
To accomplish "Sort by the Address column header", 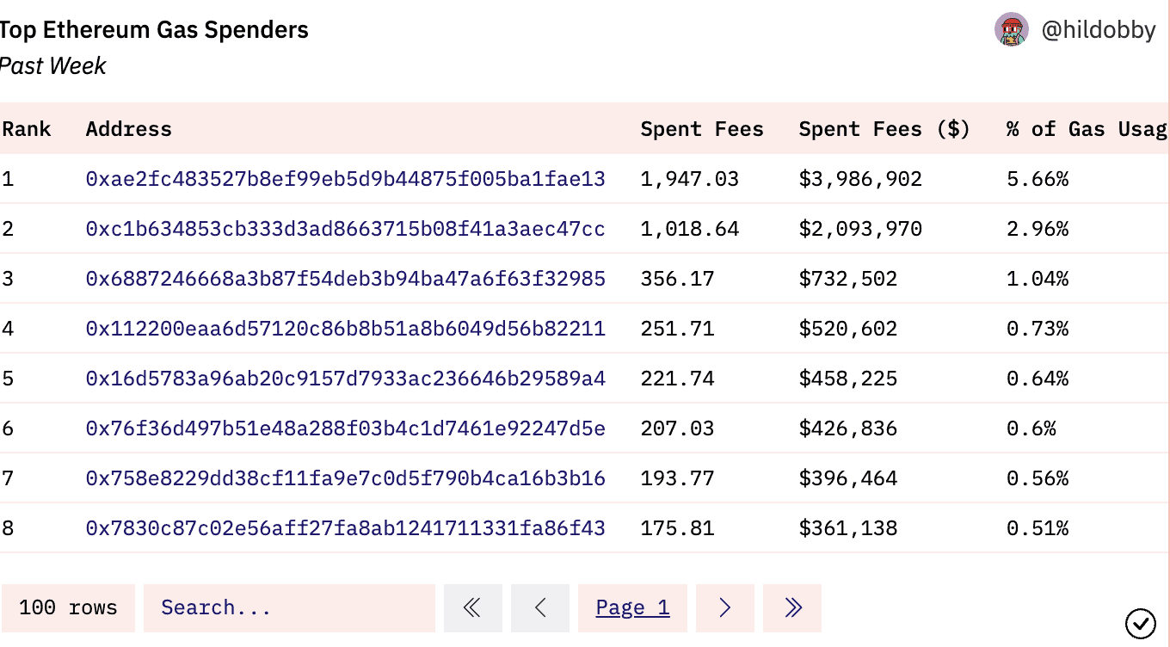I will tap(129, 129).
